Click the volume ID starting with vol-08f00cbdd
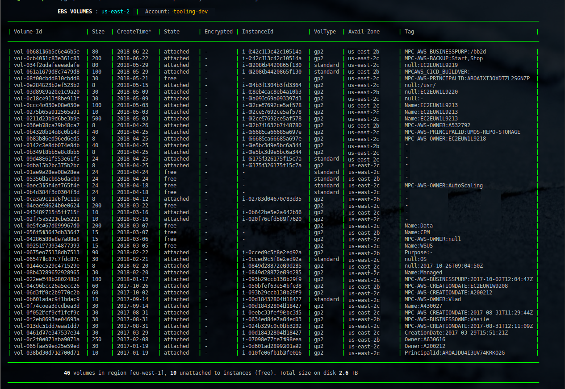 pos(46,79)
